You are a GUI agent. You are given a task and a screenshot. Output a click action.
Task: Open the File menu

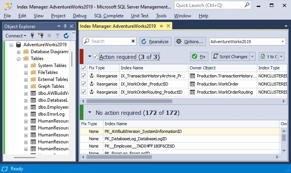pos(7,16)
